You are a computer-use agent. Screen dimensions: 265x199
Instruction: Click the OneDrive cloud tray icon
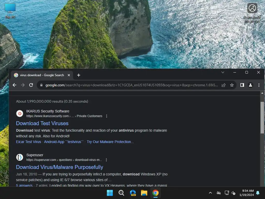point(219,193)
